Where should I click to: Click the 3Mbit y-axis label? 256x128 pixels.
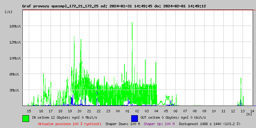pos(14,90)
